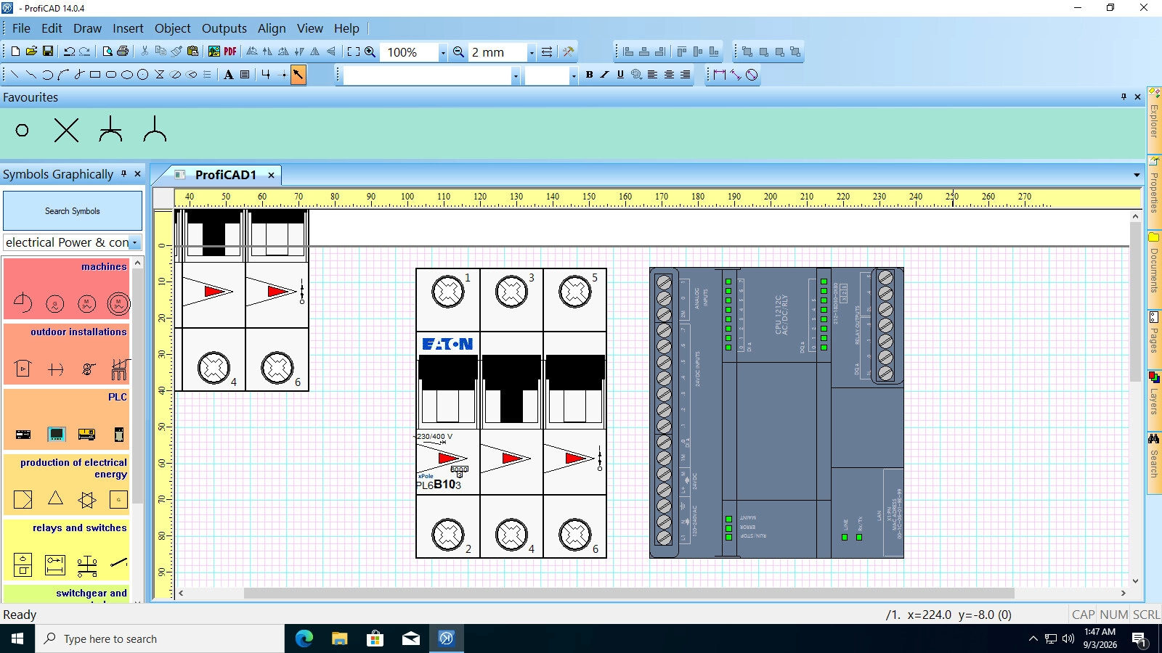Viewport: 1162px width, 653px height.
Task: Expand the electrical Power symbol category dropdown
Action: pyautogui.click(x=134, y=243)
